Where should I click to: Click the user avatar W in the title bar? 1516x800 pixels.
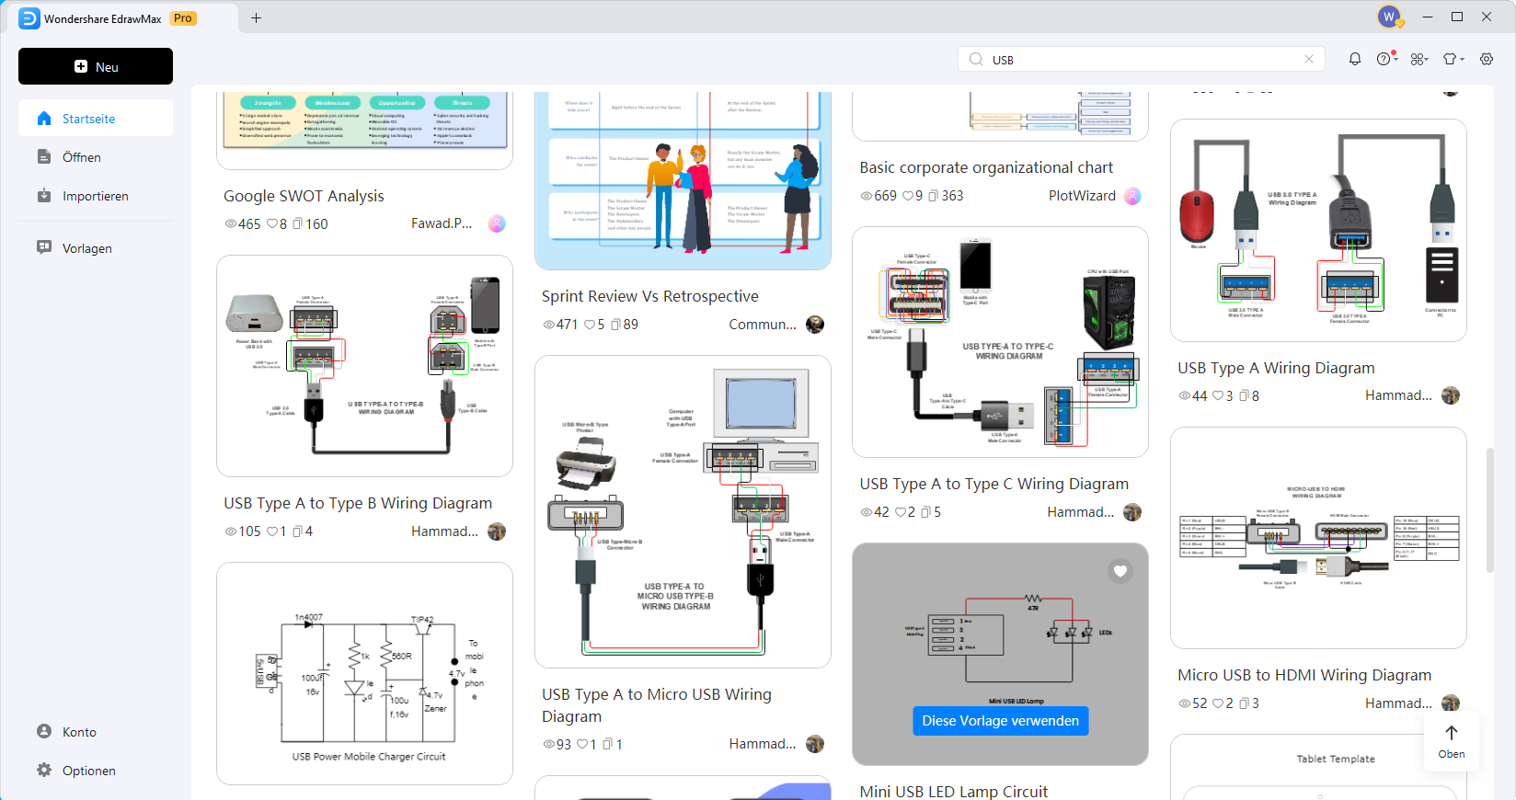pyautogui.click(x=1390, y=17)
